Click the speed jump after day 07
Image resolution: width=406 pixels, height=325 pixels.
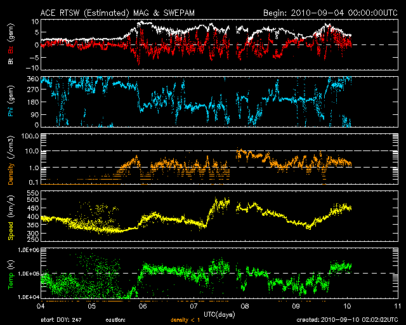pyautogui.click(x=211, y=211)
